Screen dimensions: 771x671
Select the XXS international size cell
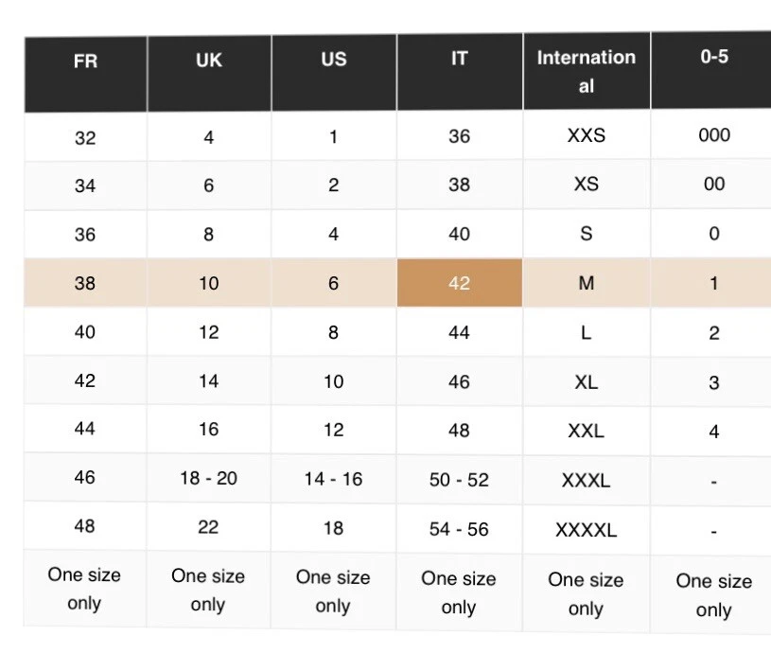587,135
